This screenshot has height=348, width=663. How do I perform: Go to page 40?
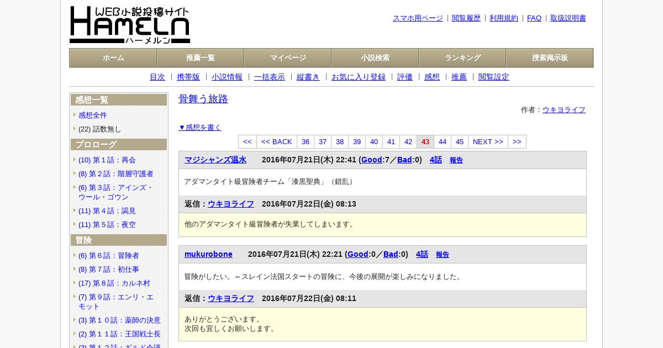(x=374, y=141)
